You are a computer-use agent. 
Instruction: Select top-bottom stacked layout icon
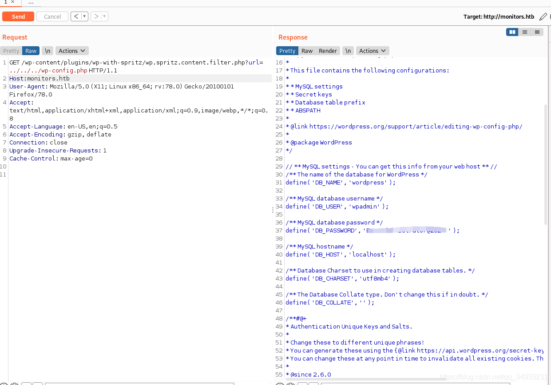(525, 32)
